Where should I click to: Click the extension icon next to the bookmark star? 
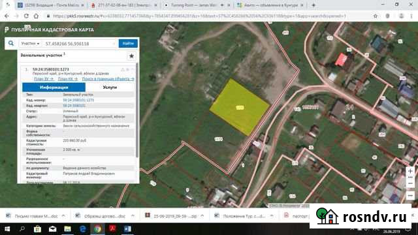(388, 16)
